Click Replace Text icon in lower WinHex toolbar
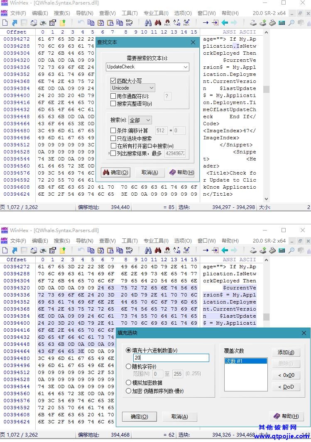311x442 pixels. (x=177, y=250)
